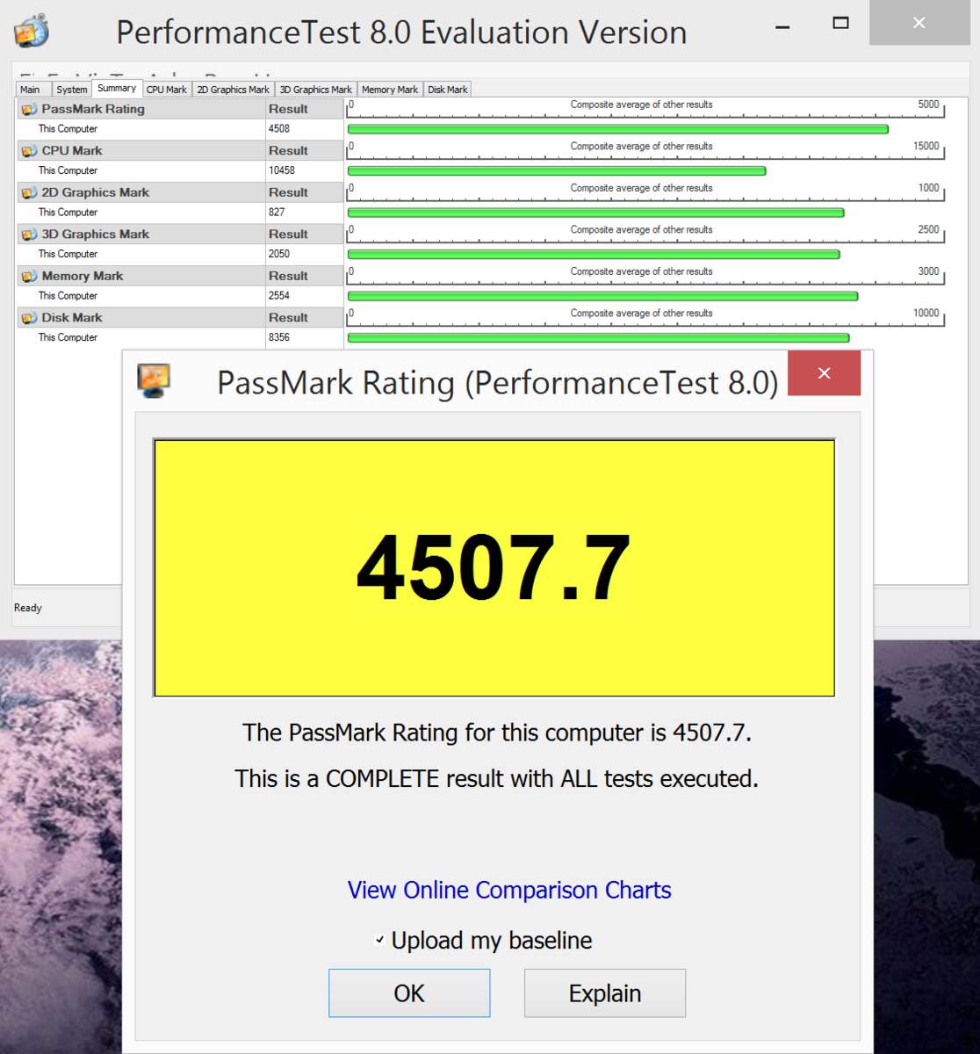The height and width of the screenshot is (1054, 980).
Task: Click the 3D Graphics Mark green bar
Action: click(594, 255)
